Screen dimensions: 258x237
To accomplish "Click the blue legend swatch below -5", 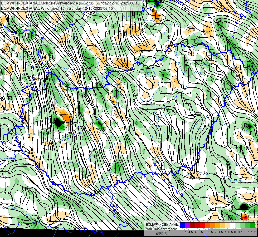I will [183, 225].
